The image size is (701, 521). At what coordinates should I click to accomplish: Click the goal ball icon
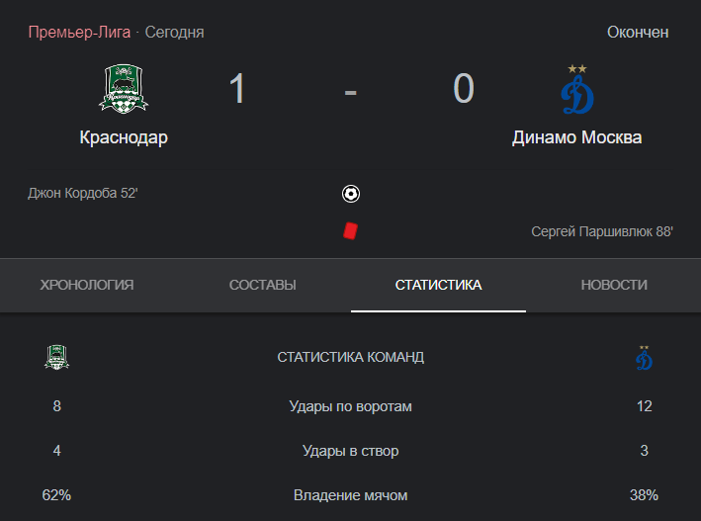(x=350, y=194)
